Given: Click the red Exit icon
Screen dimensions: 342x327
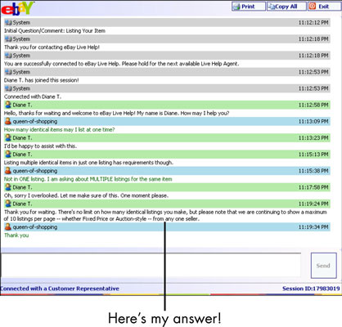Looking at the screenshot, I should click(x=313, y=7).
